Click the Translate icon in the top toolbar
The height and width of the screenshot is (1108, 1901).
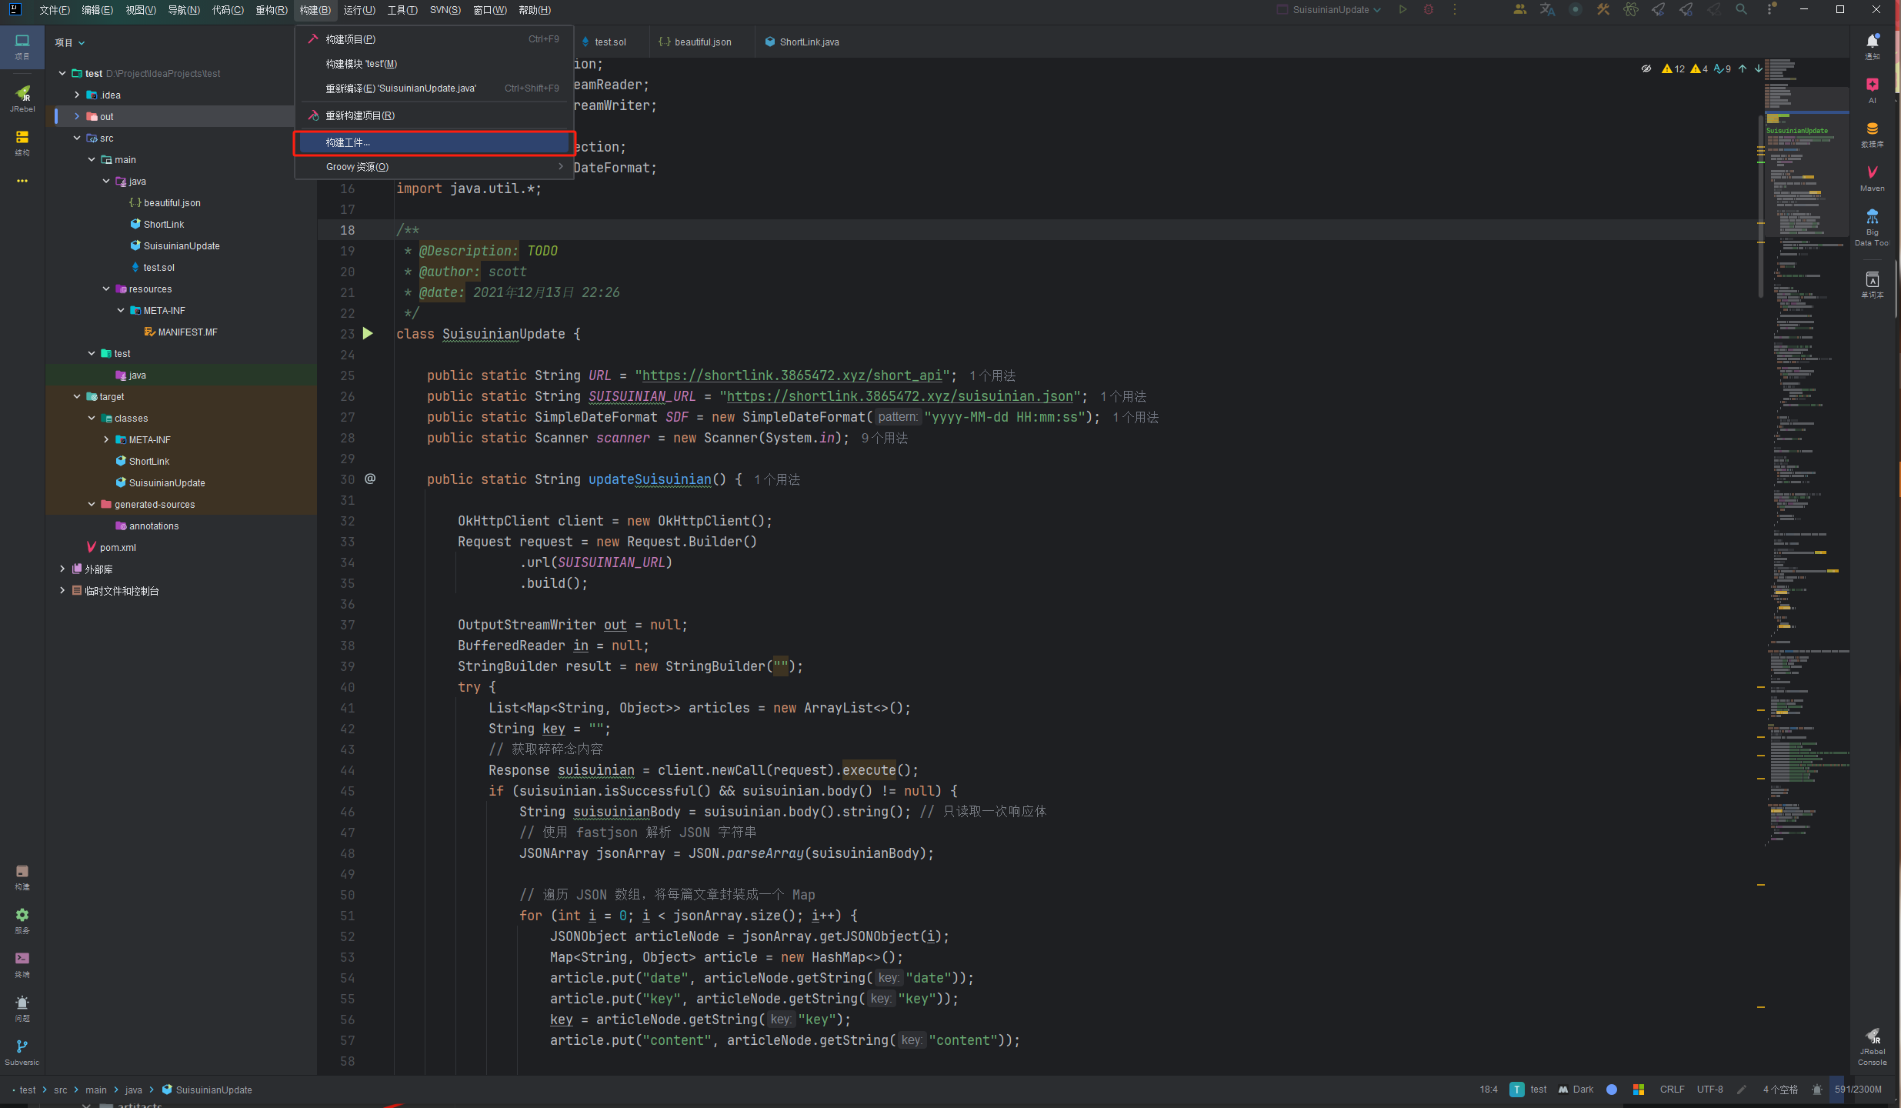coord(1547,10)
